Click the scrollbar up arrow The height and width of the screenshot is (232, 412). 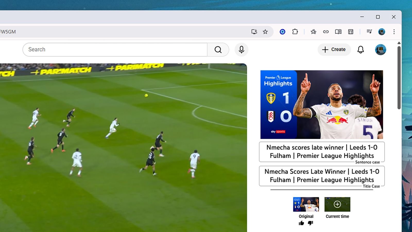coord(399,43)
